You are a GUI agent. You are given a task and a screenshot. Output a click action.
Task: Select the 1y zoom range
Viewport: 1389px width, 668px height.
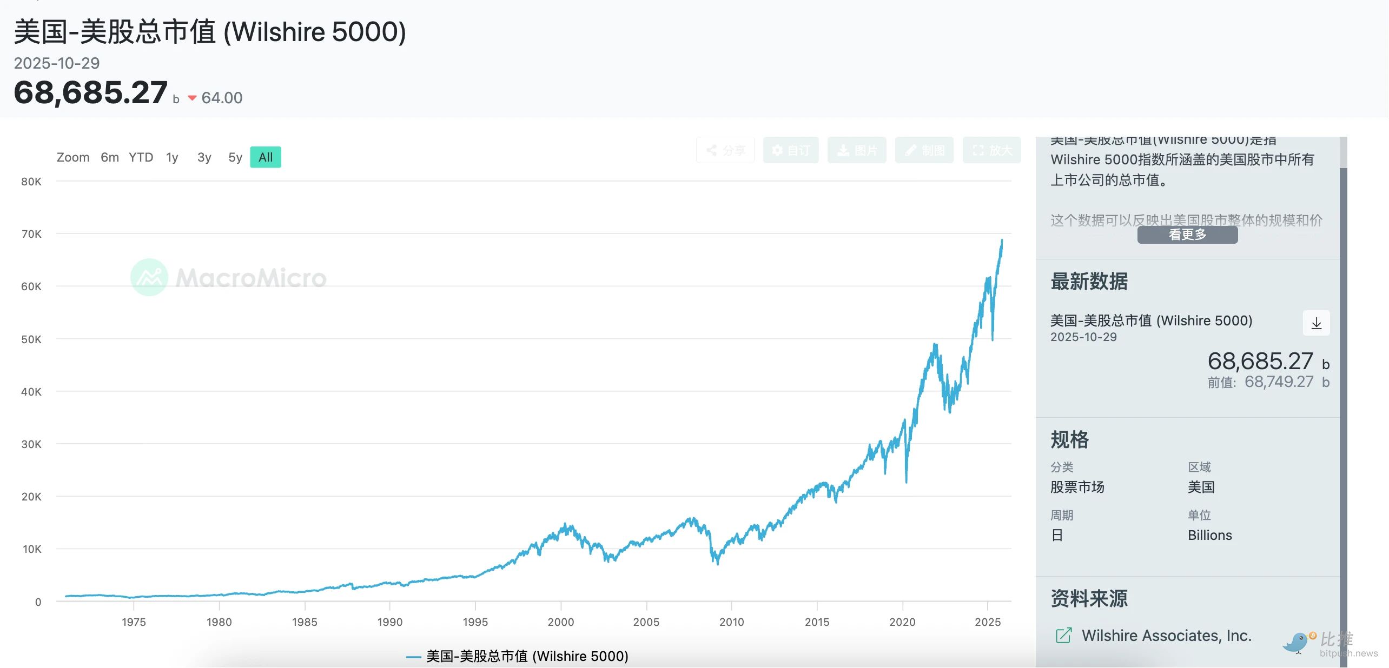tap(172, 157)
